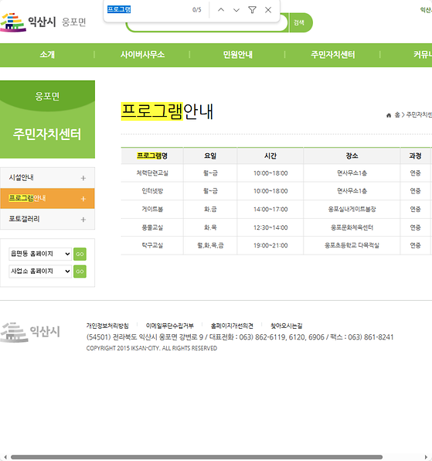The width and height of the screenshot is (432, 461).
Task: Click the 12:30~14:00 time cell
Action: (x=270, y=227)
